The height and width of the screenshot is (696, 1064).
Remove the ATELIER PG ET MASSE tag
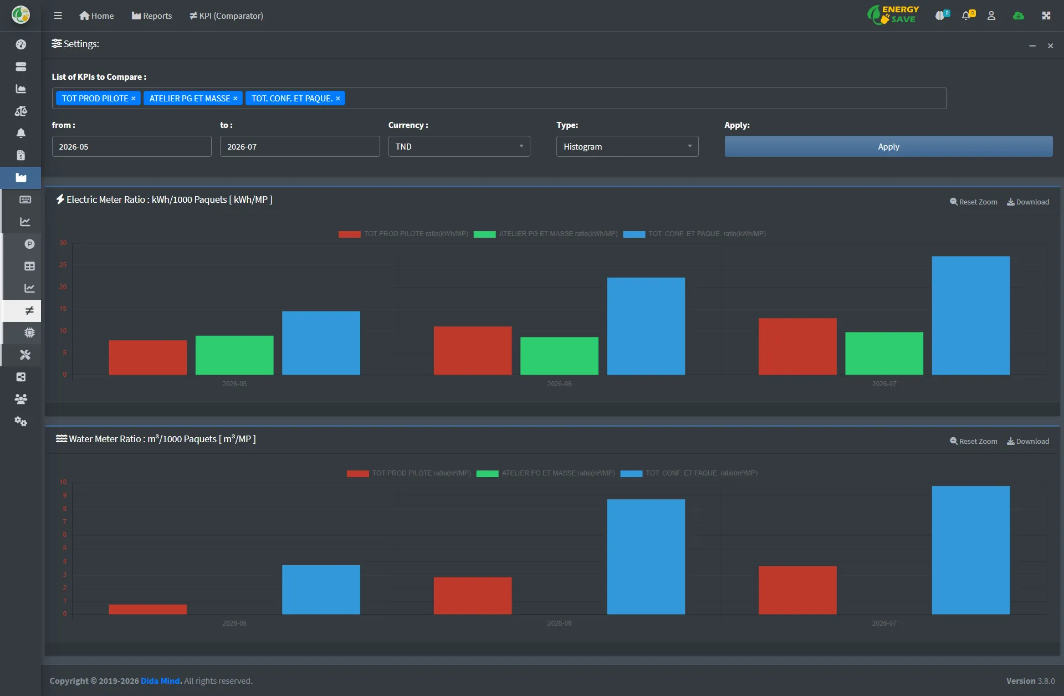[x=235, y=99]
